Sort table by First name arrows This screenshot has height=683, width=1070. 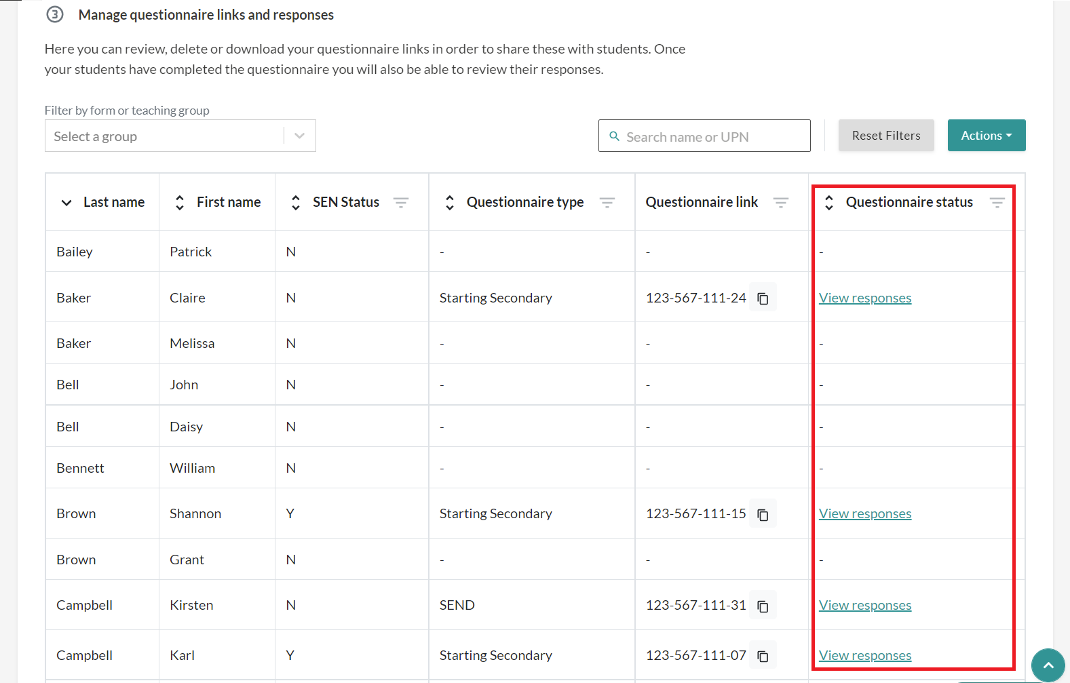pyautogui.click(x=180, y=203)
